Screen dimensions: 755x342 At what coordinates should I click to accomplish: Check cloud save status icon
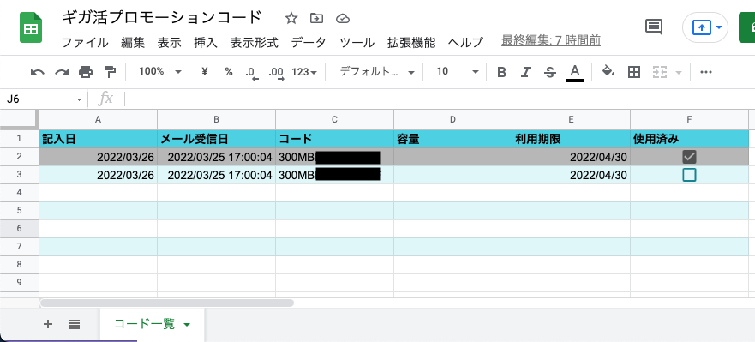(342, 19)
